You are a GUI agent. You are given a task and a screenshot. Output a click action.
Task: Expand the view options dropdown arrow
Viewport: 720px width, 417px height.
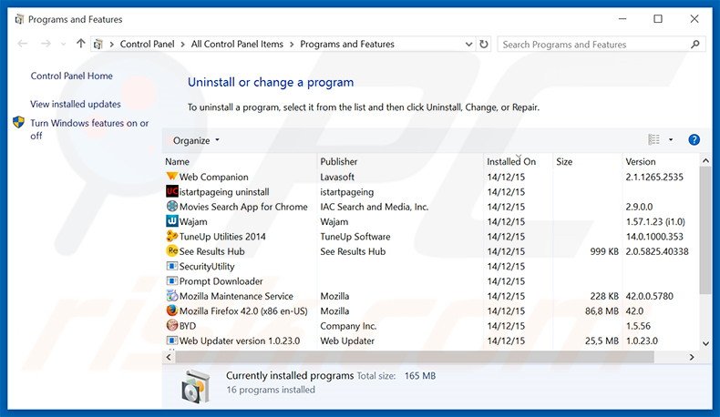671,139
